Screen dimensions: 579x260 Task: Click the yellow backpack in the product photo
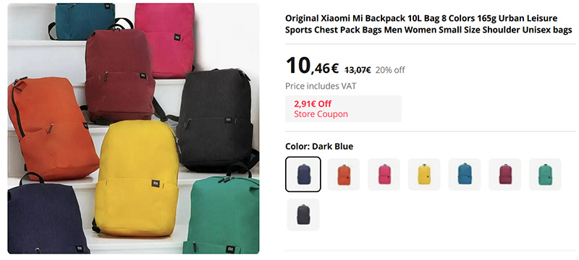click(137, 178)
